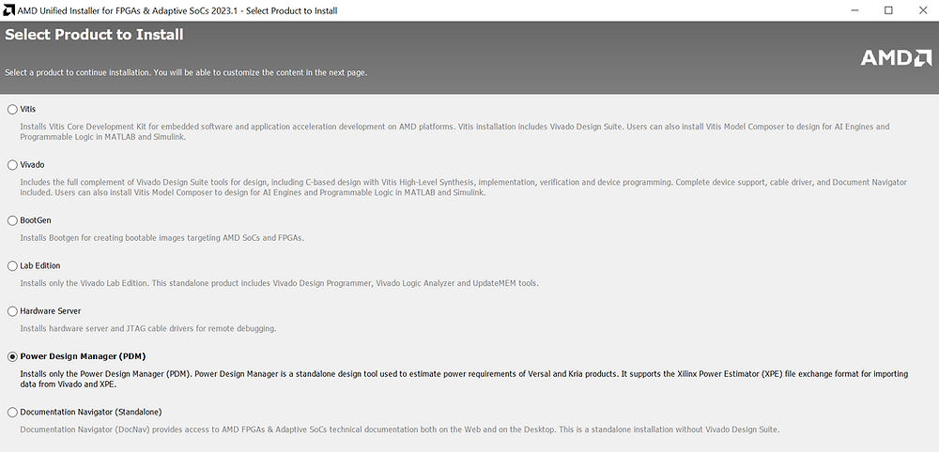Screen dimensions: 939x452
Task: Minimize the installer window
Action: 854,10
